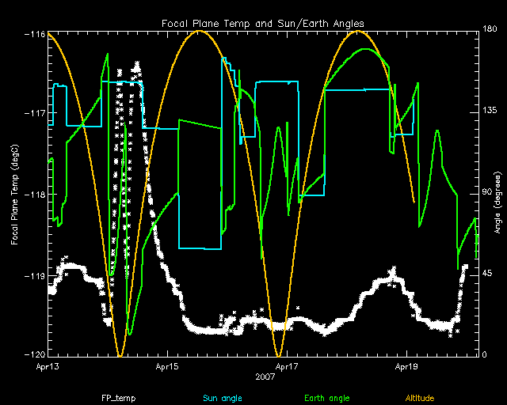Image resolution: width=507 pixels, height=405 pixels.
Task: Click the -119 temperature tick label
Action: (34, 275)
